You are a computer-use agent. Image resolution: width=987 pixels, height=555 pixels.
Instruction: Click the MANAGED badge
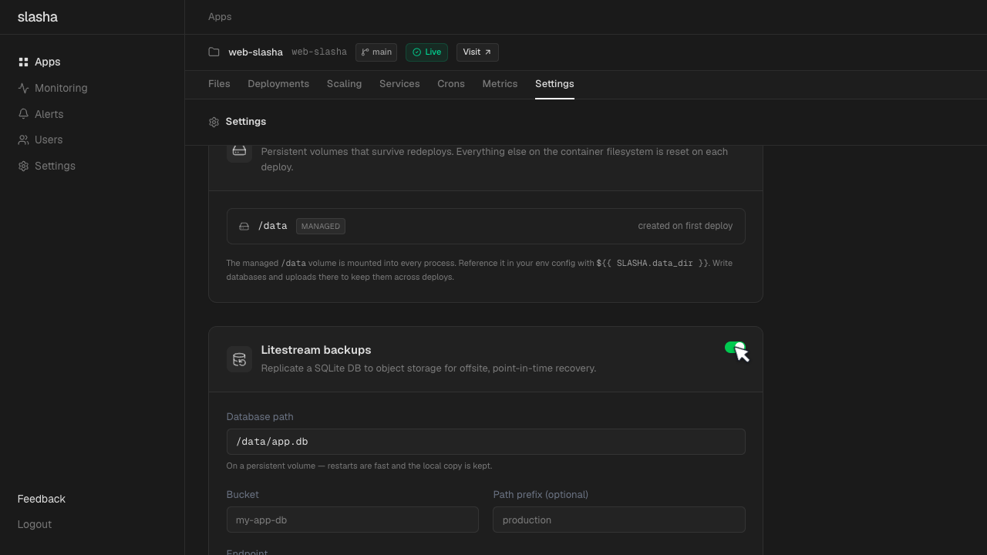(x=321, y=226)
